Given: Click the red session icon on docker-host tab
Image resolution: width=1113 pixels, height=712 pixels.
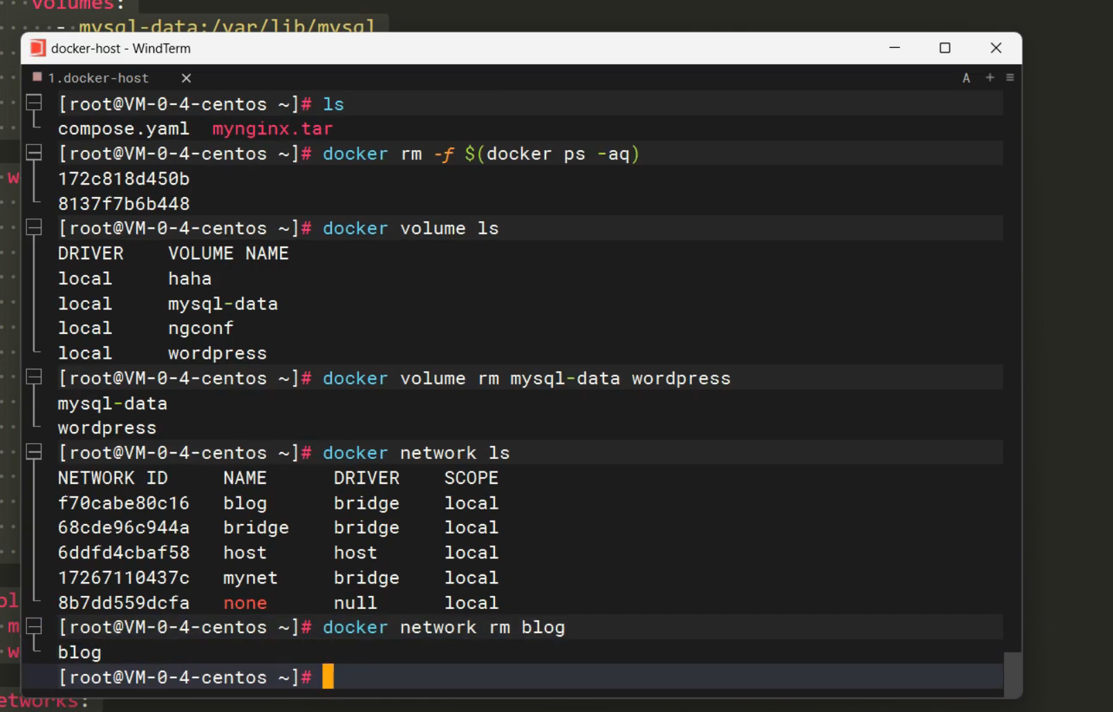Looking at the screenshot, I should (37, 77).
